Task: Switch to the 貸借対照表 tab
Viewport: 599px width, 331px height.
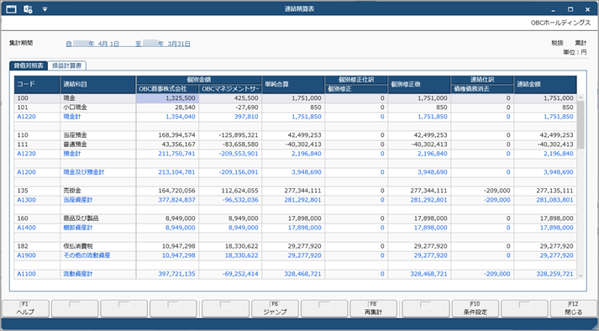Action: [29, 66]
